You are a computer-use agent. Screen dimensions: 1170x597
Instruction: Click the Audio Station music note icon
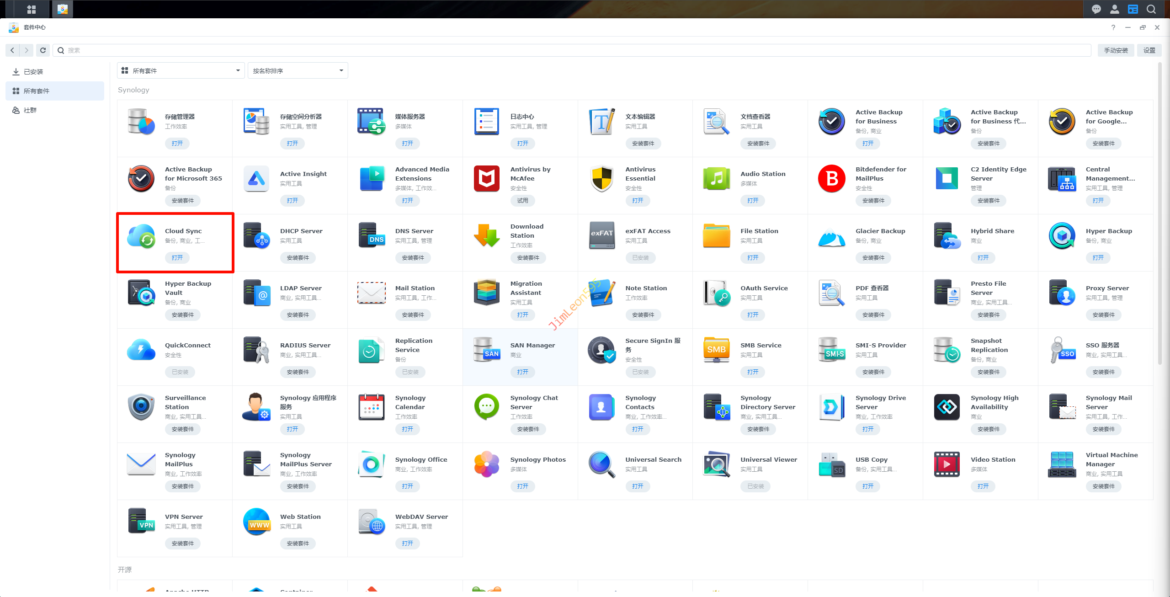717,179
